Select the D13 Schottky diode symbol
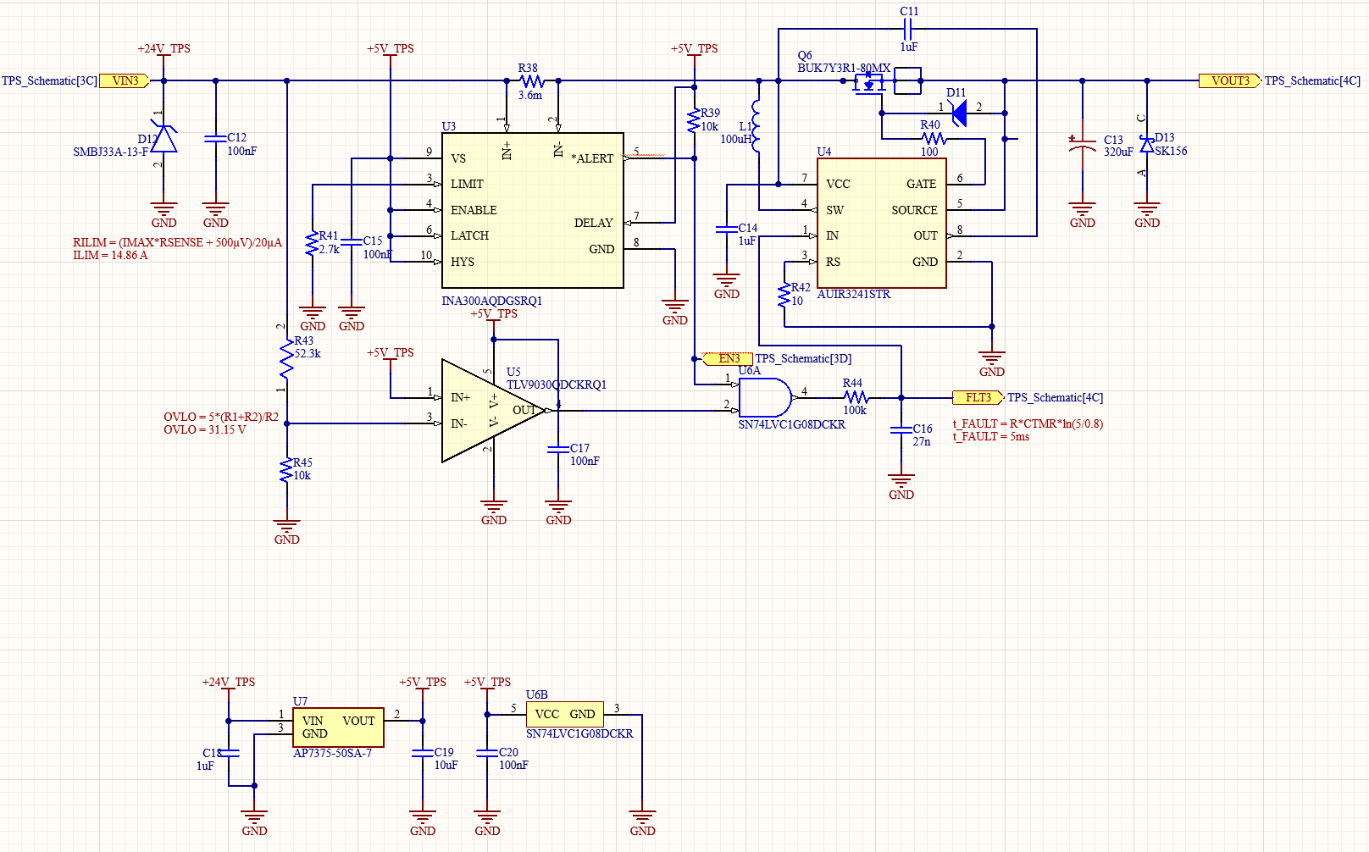Image resolution: width=1369 pixels, height=852 pixels. click(1147, 145)
